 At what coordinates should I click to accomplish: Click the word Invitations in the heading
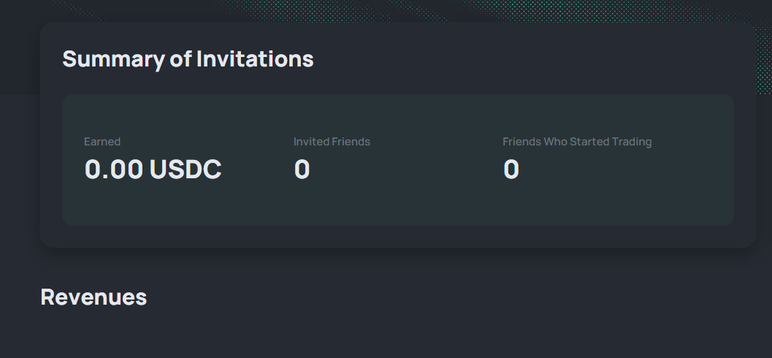tap(255, 58)
